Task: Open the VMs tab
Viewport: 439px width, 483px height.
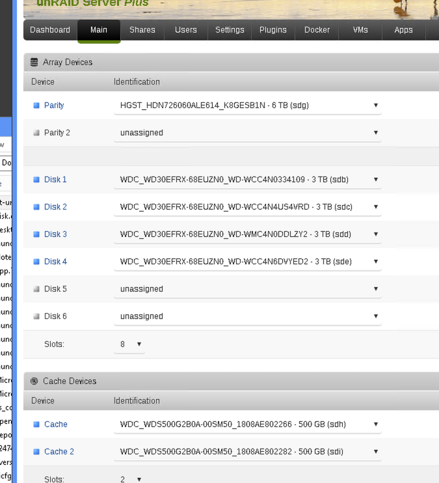Action: (x=360, y=30)
